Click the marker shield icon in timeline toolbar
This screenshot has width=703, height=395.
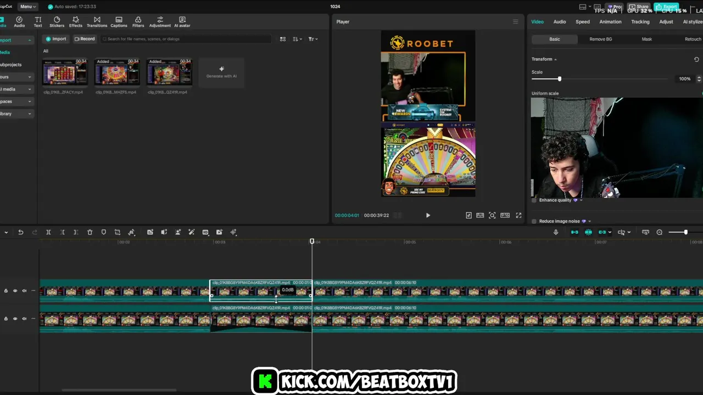(x=104, y=232)
